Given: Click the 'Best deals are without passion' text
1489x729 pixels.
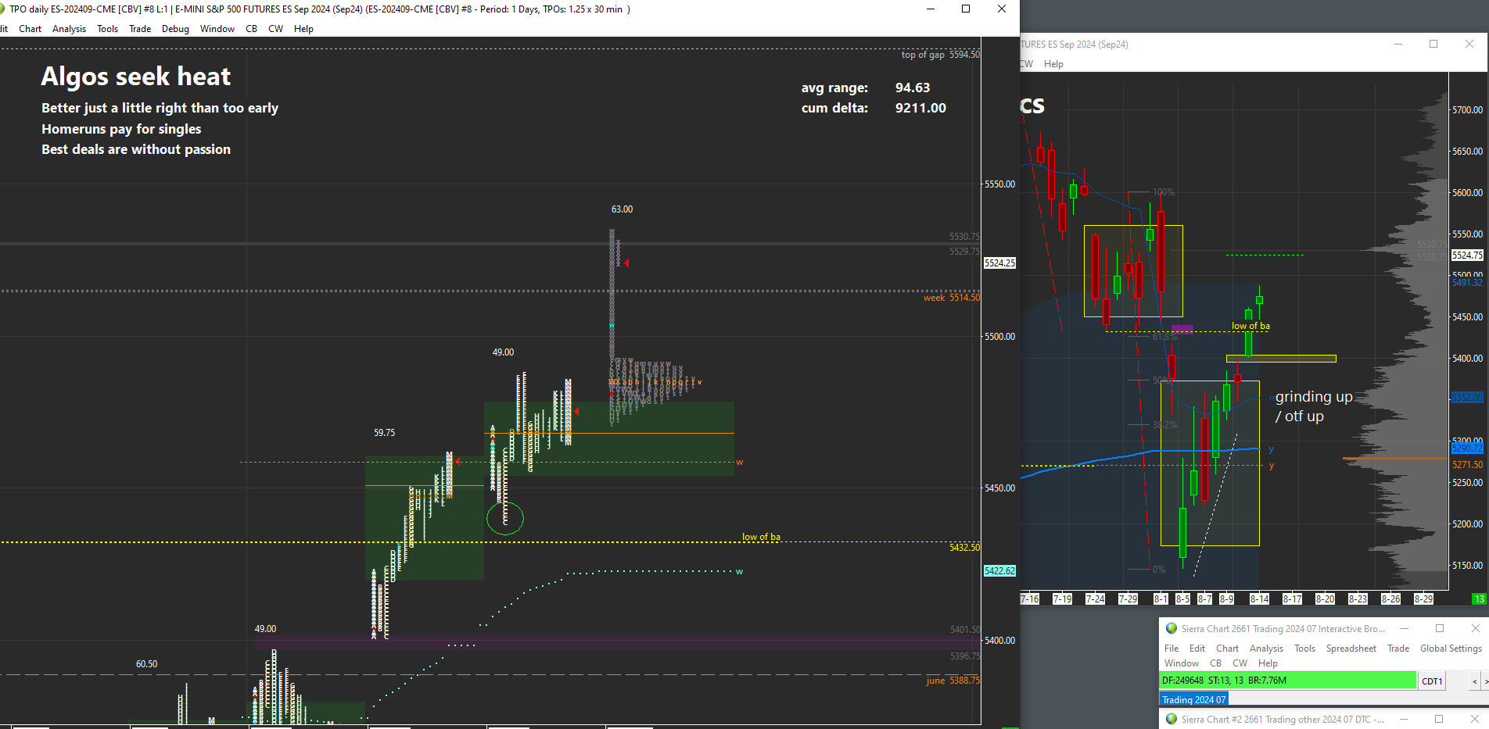Looking at the screenshot, I should click(136, 149).
